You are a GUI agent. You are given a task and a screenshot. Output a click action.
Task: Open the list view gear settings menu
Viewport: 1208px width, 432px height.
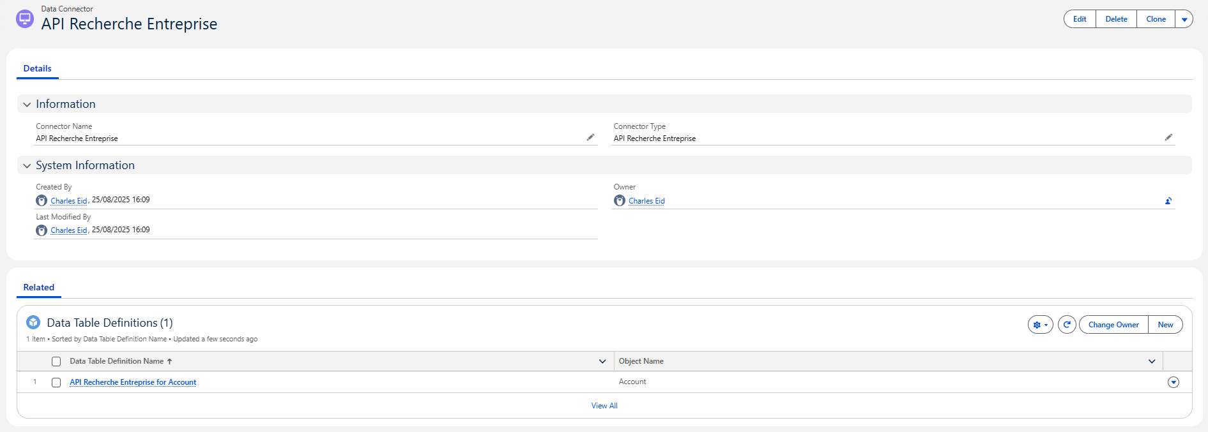coord(1040,325)
